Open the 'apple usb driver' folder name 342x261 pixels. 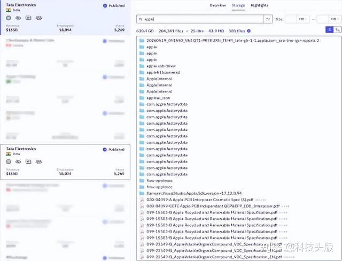(x=161, y=66)
